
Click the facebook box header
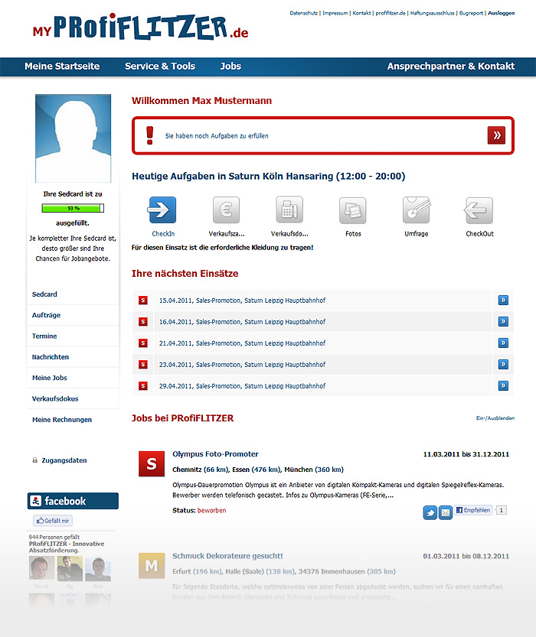click(x=73, y=501)
